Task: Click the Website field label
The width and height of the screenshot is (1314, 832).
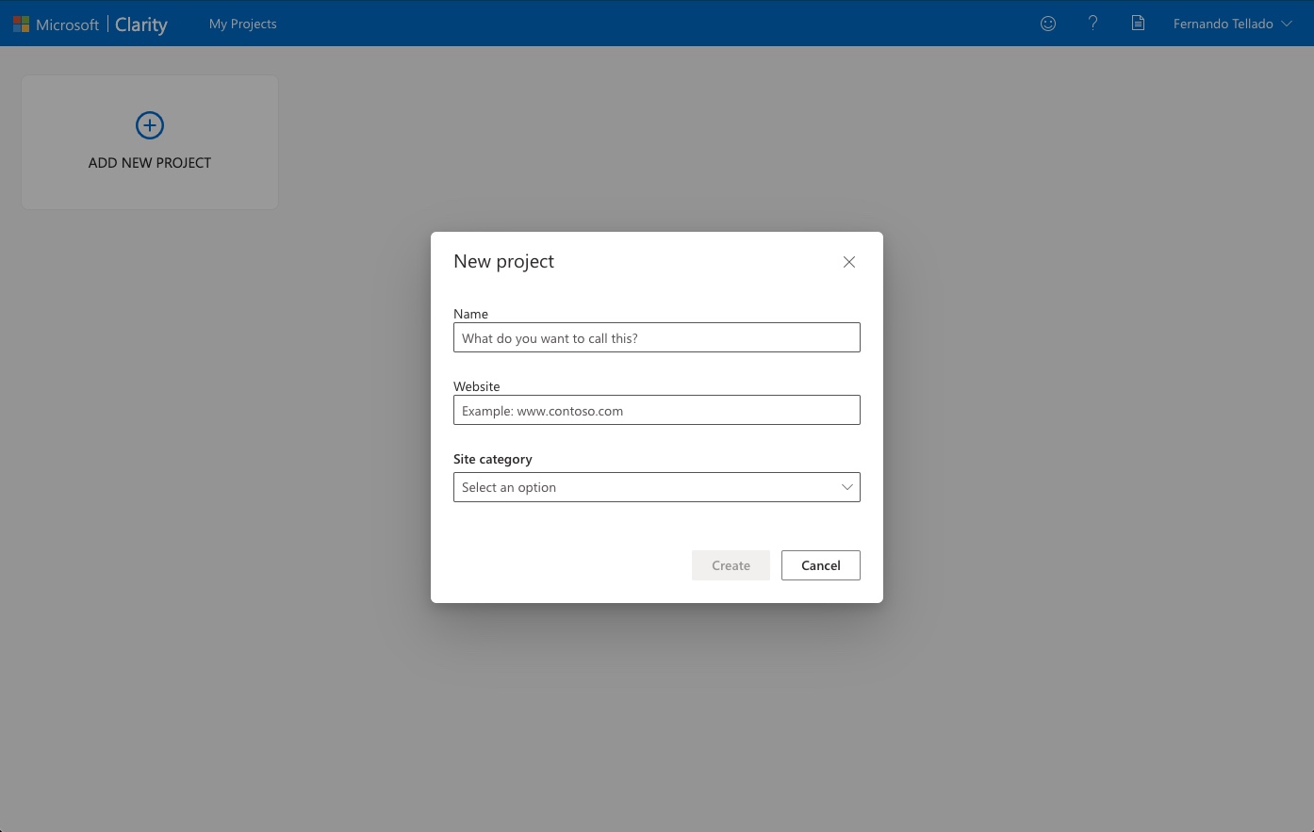Action: tap(476, 386)
